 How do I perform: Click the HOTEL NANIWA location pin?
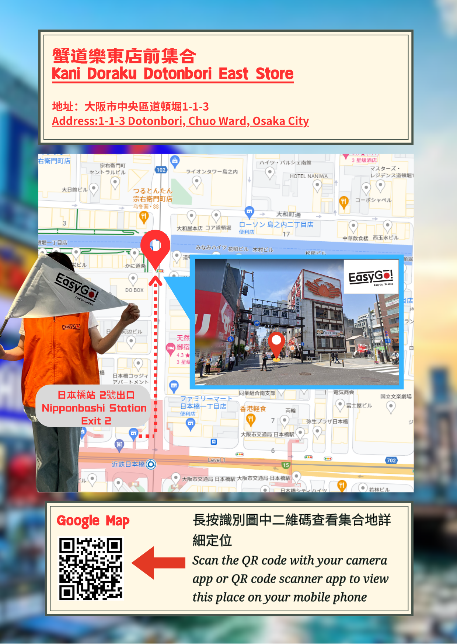[317, 186]
